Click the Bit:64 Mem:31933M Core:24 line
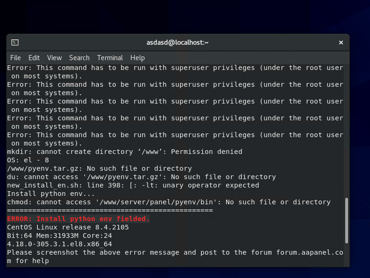 tap(59, 236)
